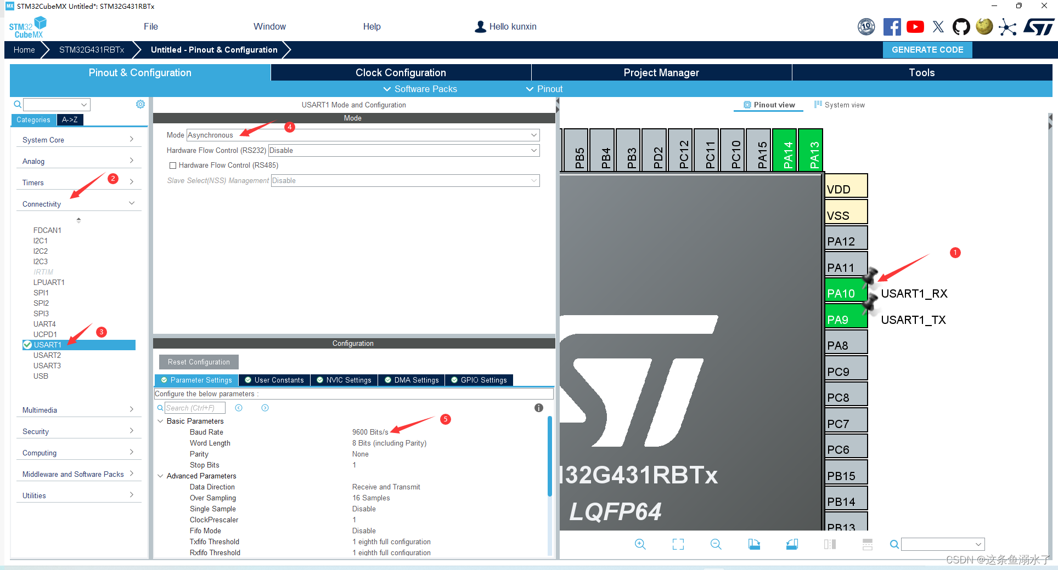
Task: Expand the Analog category
Action: coord(78,161)
